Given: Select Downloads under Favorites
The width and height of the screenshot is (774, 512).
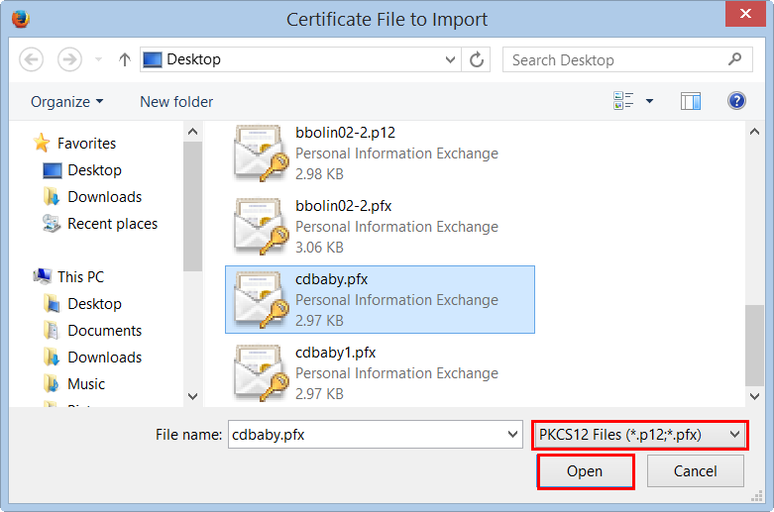Looking at the screenshot, I should (104, 197).
